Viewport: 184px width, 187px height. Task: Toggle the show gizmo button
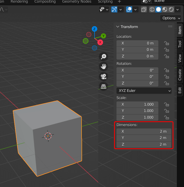click(114, 10)
